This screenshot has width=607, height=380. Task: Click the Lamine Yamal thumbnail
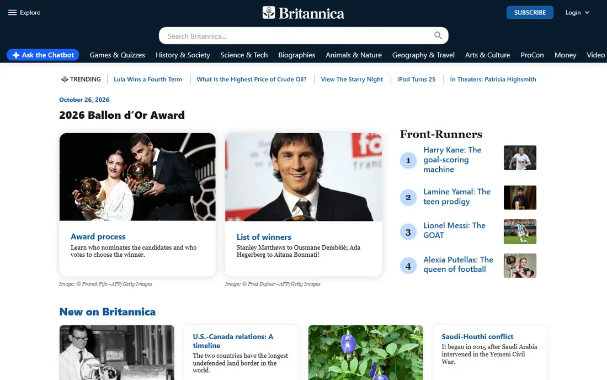pos(520,198)
